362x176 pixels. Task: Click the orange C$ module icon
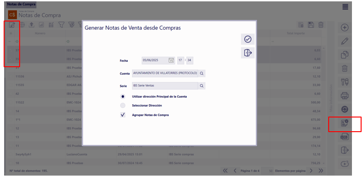point(12,15)
